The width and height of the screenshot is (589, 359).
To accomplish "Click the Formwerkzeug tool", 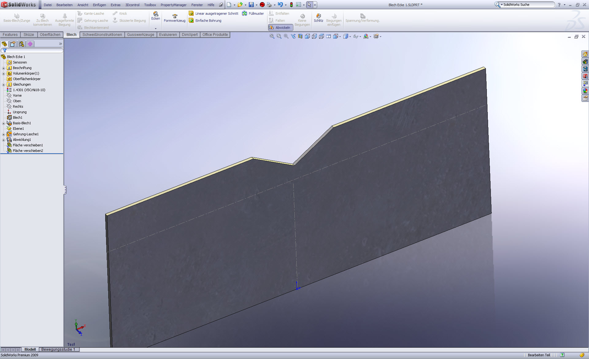I will 175,18.
